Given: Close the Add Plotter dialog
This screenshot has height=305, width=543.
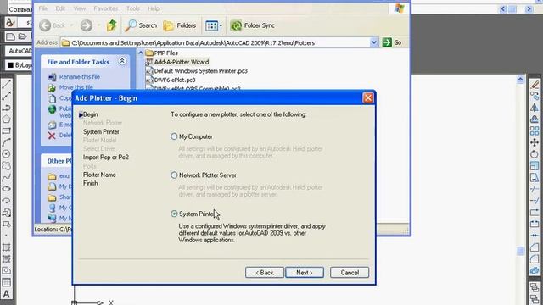Looking at the screenshot, I should coord(368,98).
